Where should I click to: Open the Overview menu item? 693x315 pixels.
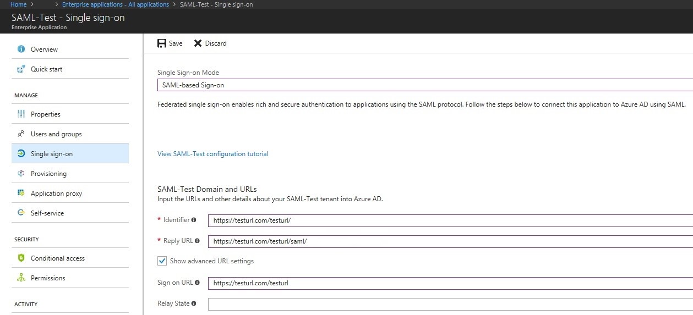click(70, 49)
